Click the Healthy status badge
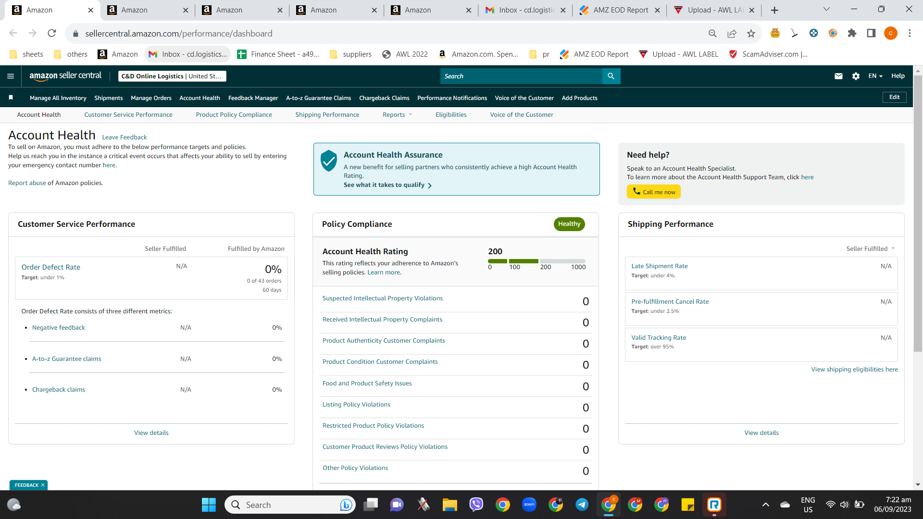 click(569, 224)
